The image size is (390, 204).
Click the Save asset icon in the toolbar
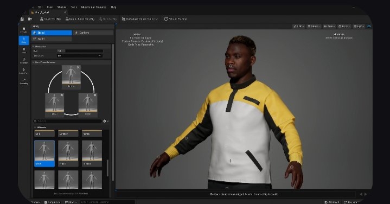22,19
